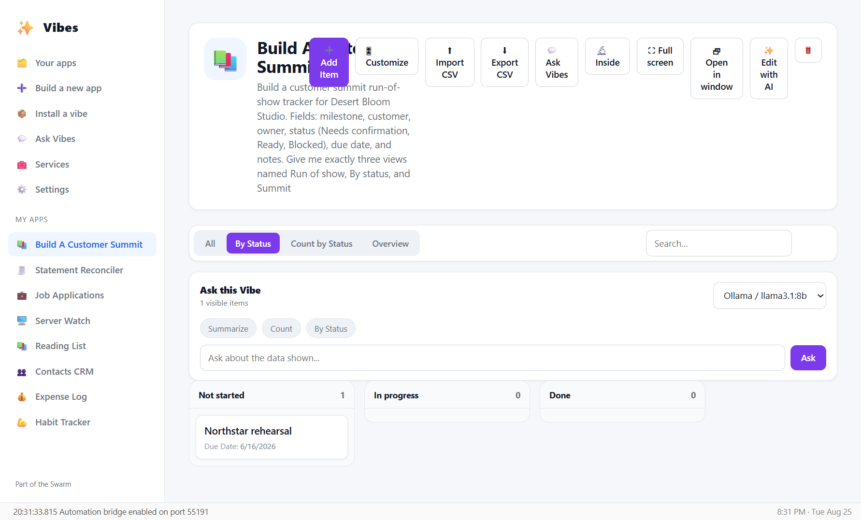The image size is (861, 520).
Task: Click the Statement Reconciler receipt icon
Action: 22,270
